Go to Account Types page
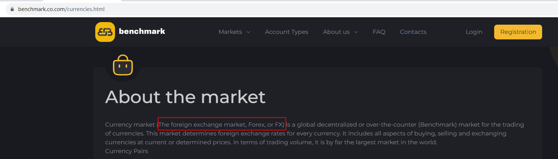The image size is (558, 159). point(286,32)
